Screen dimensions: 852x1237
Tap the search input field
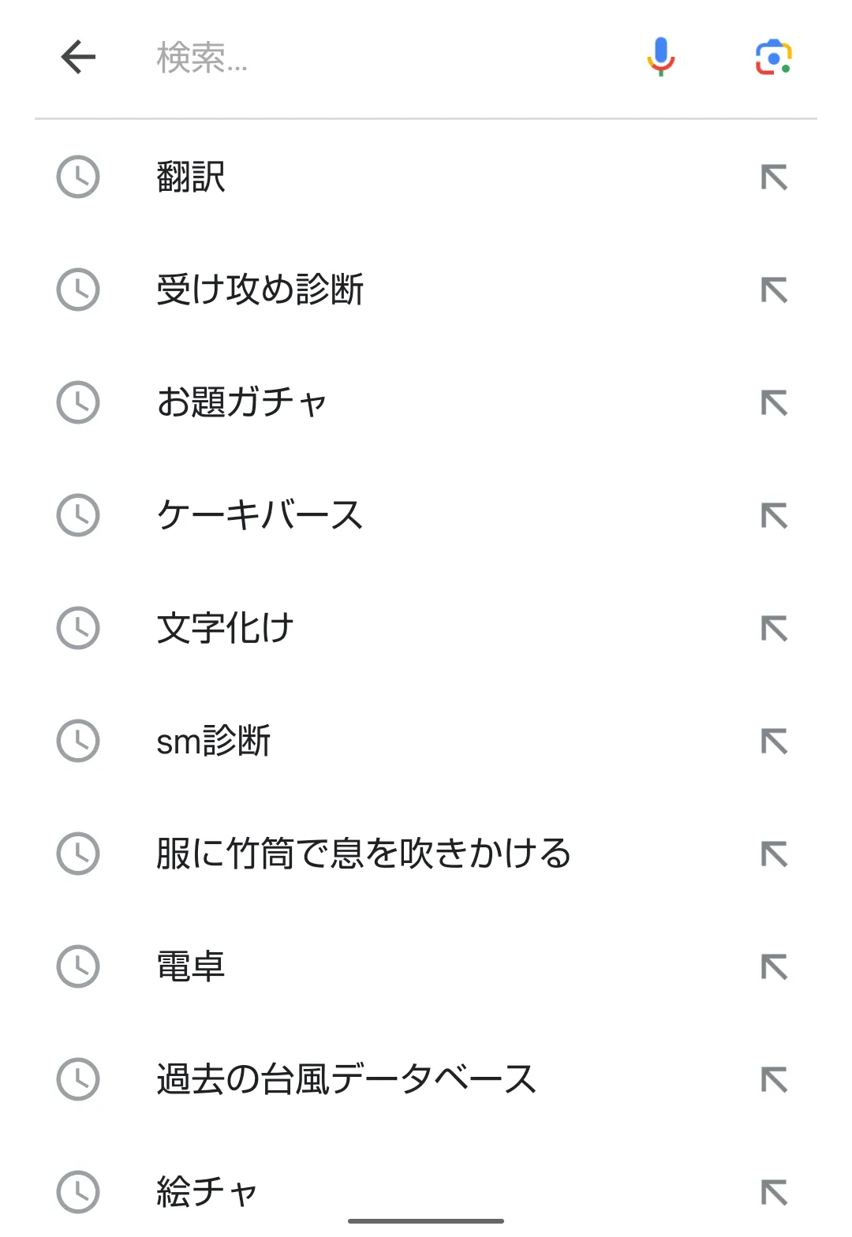pyautogui.click(x=379, y=58)
